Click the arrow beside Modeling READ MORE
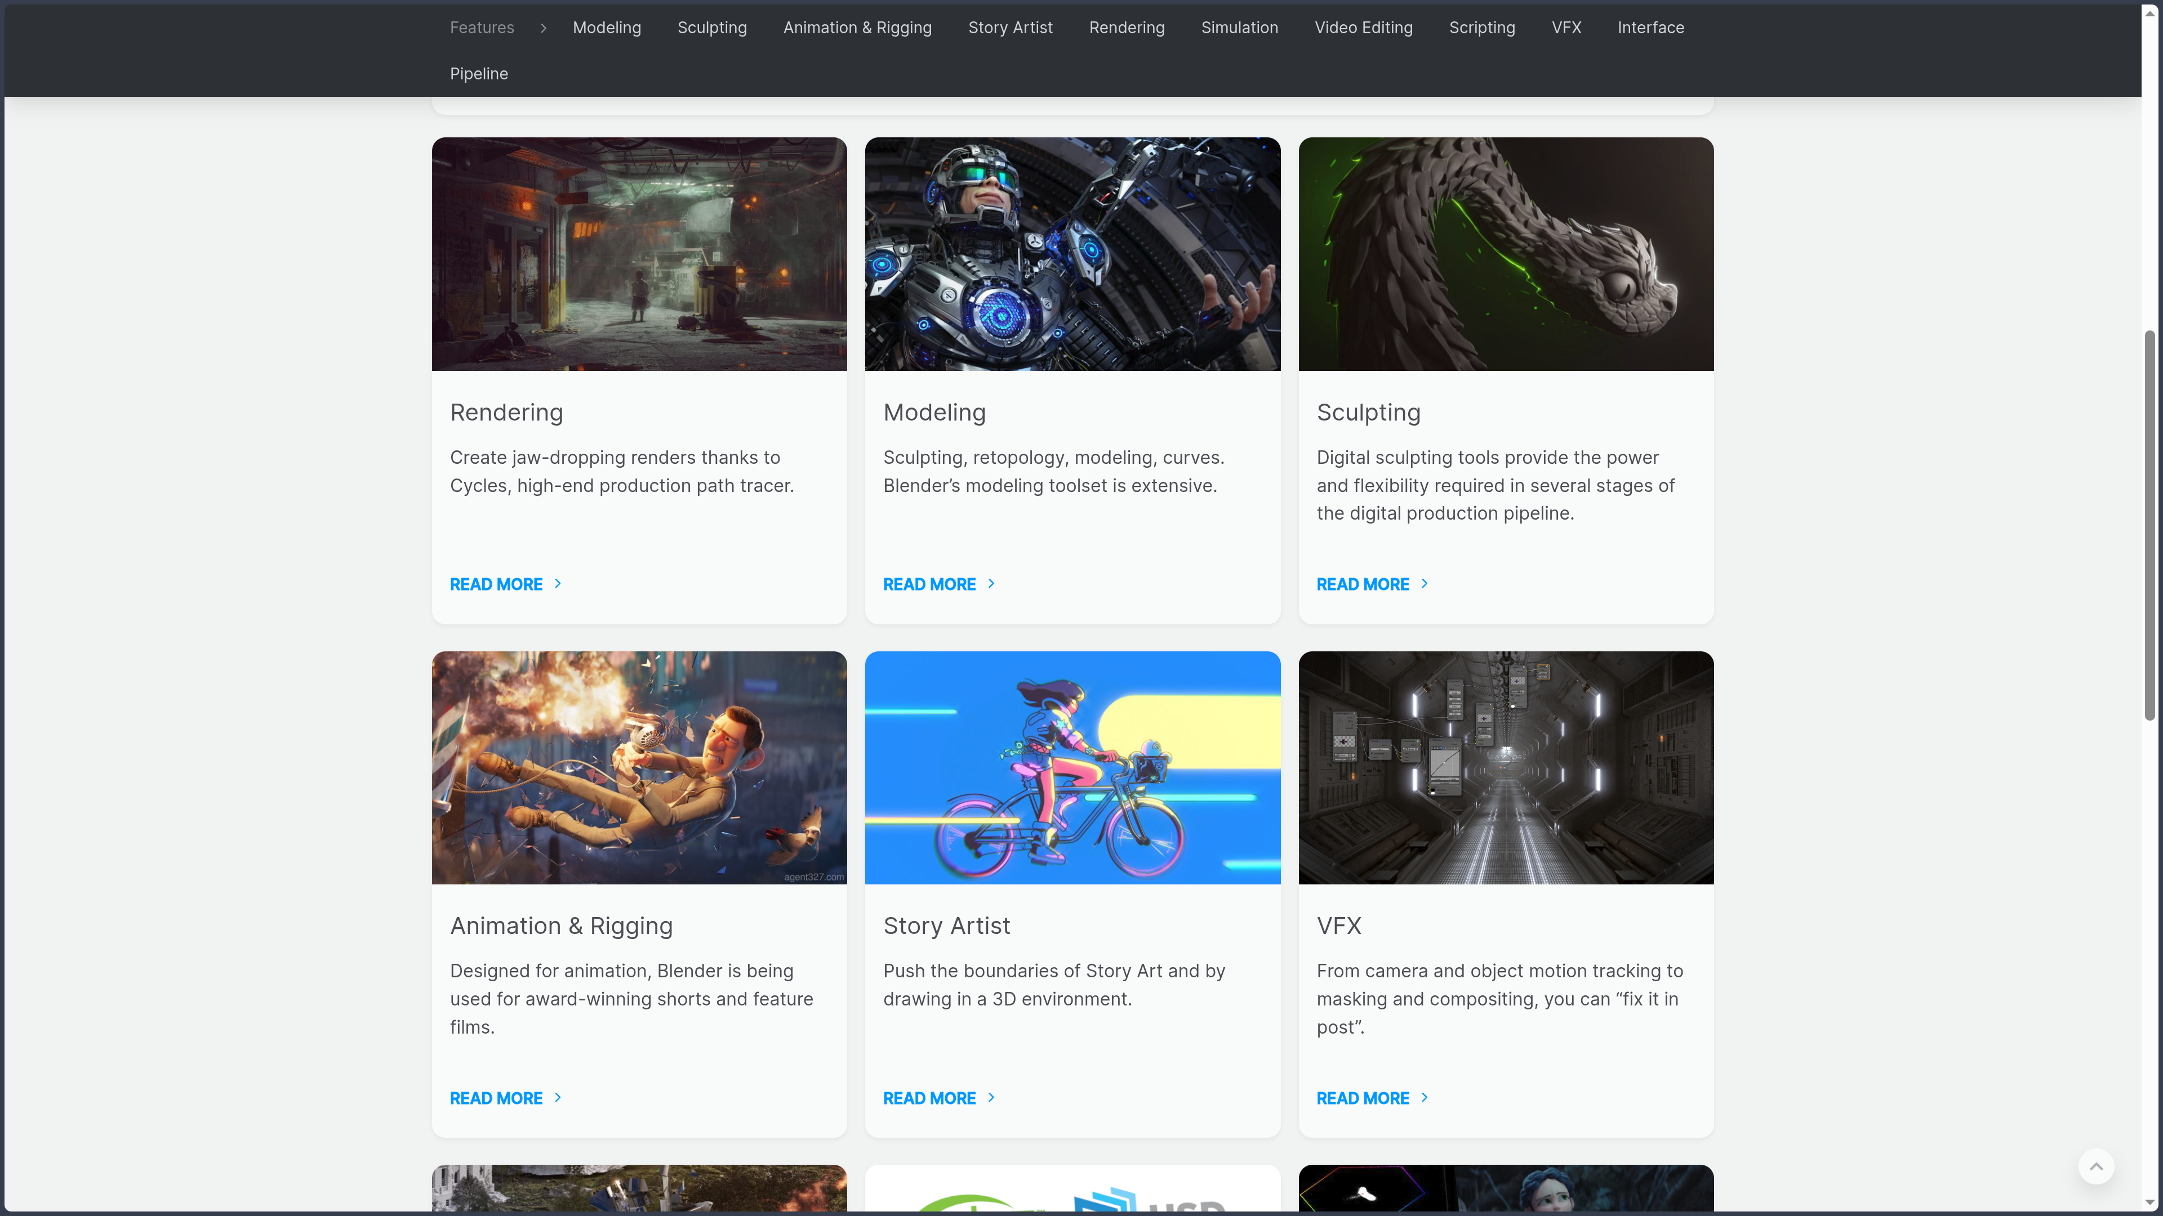The height and width of the screenshot is (1216, 2163). point(991,584)
